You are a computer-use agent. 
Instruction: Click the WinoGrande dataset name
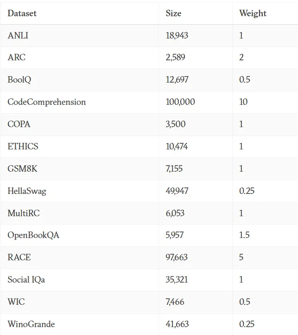[x=31, y=324]
